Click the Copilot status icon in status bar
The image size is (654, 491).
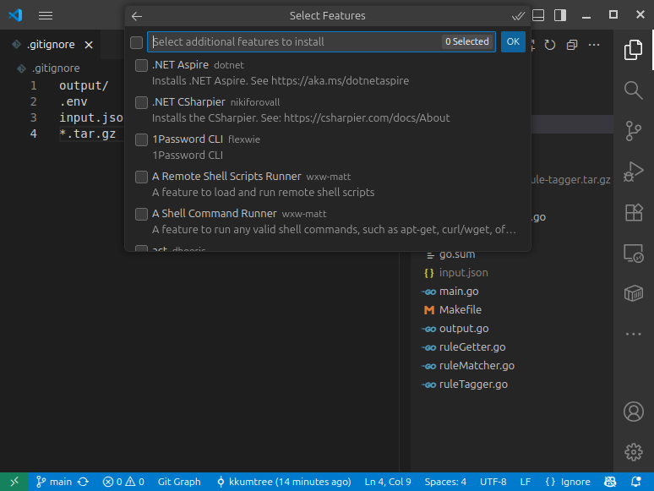coord(610,482)
